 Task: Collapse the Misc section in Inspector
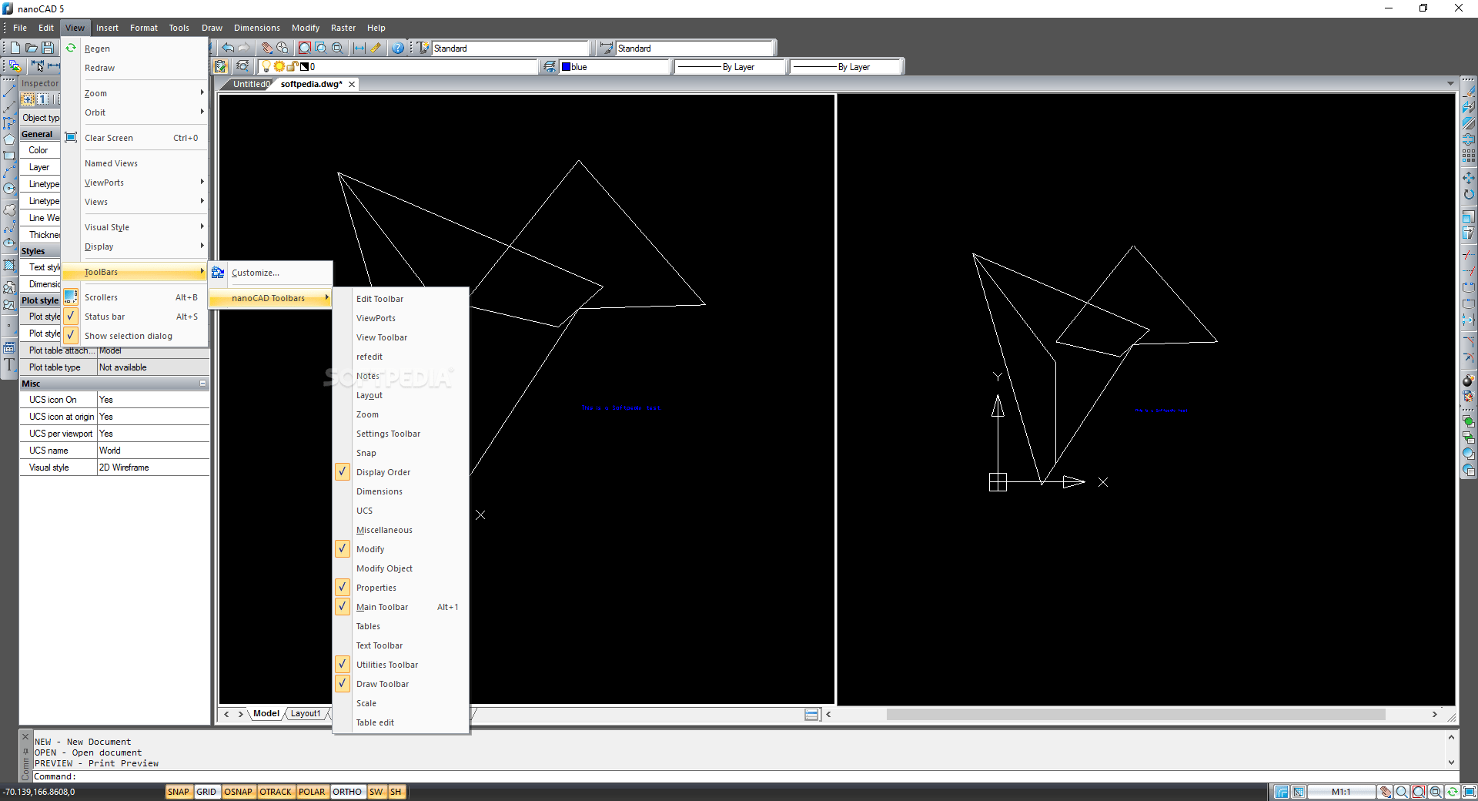[203, 384]
